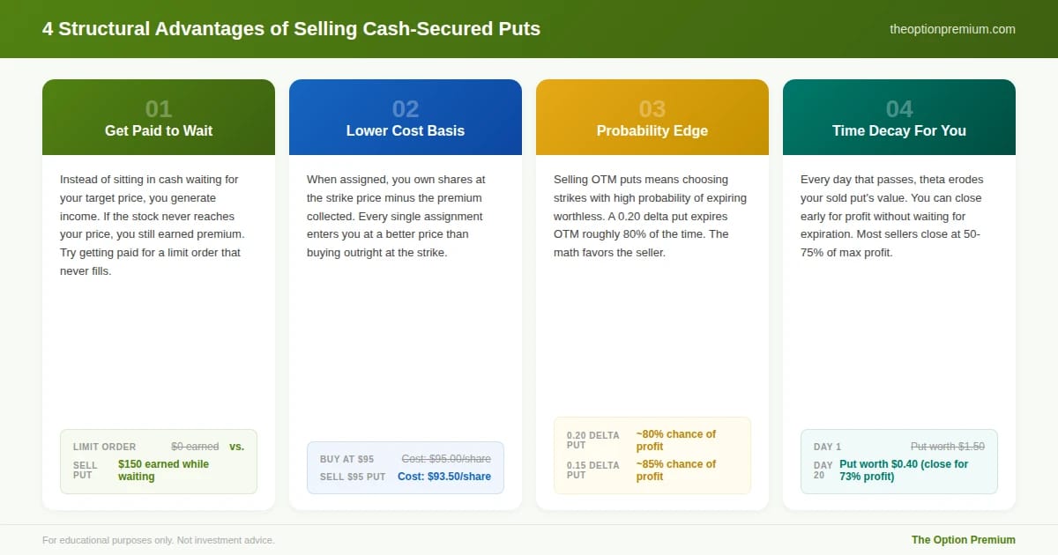This screenshot has width=1058, height=555.
Task: Select the Get Paid to Wait card header
Action: (159, 117)
